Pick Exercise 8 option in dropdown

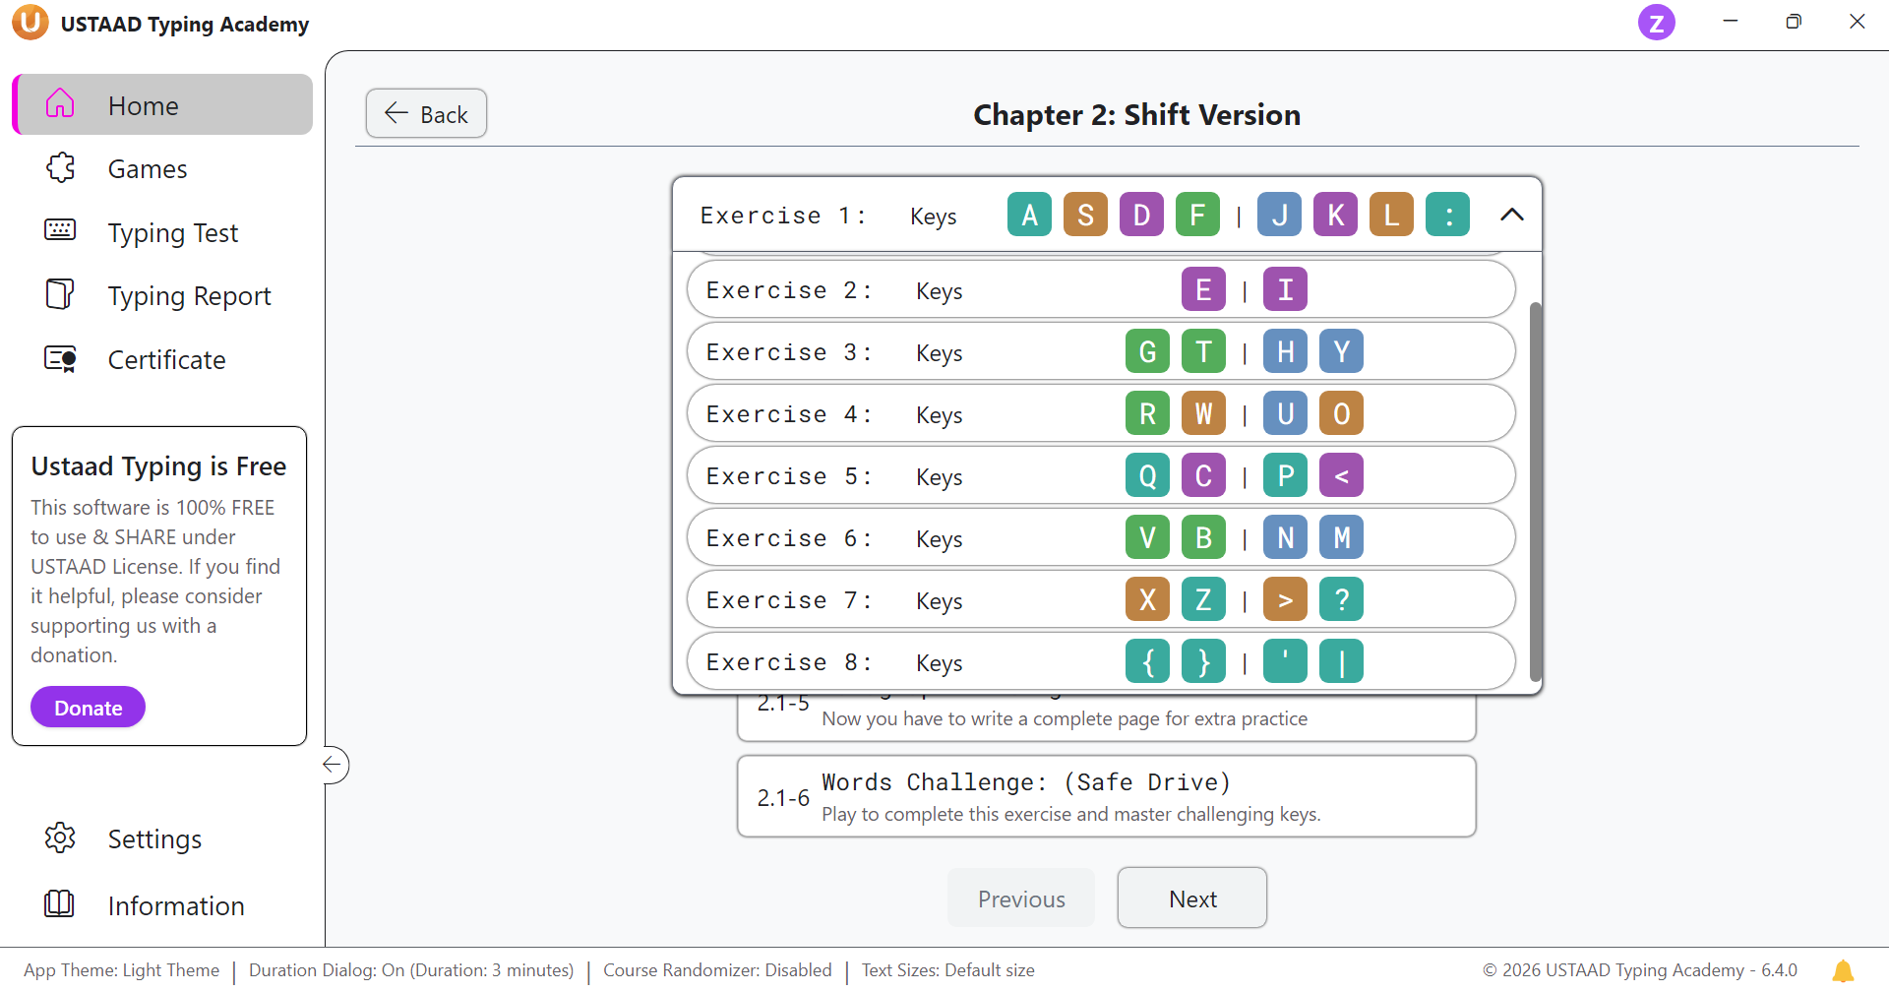coord(1100,662)
